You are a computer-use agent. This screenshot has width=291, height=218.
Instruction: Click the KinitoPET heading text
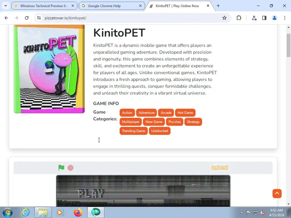tap(119, 33)
